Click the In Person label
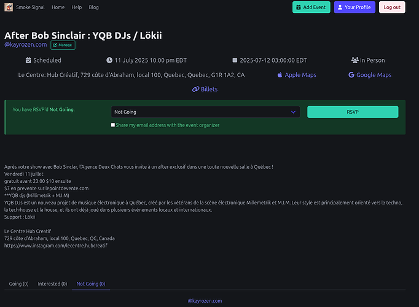 [372, 60]
